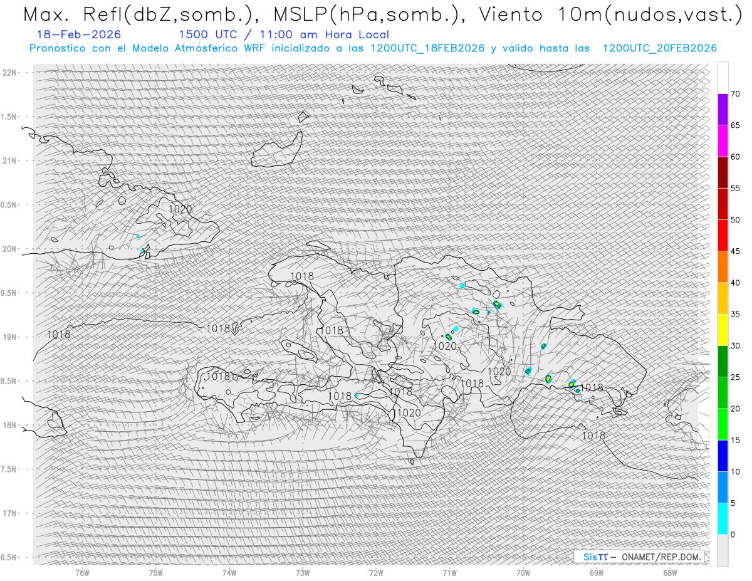752x581 pixels.
Task: Click the '19N' latitude axis label
Action: [9, 337]
